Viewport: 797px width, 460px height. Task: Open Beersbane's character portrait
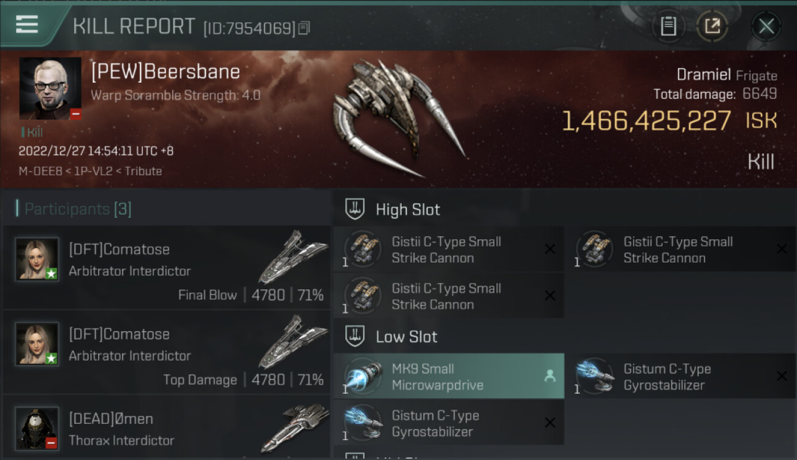pos(50,88)
